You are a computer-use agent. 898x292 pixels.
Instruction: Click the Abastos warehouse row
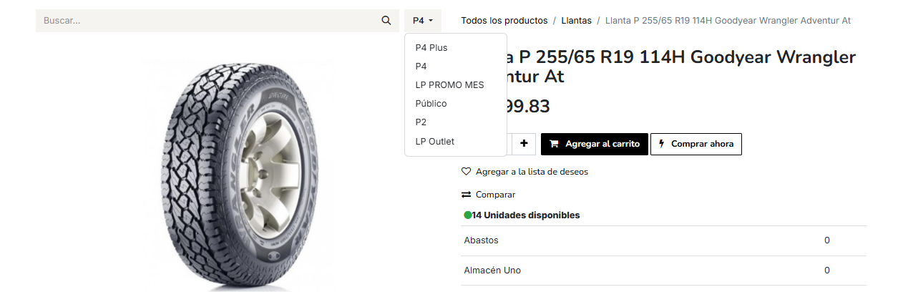[x=663, y=240]
